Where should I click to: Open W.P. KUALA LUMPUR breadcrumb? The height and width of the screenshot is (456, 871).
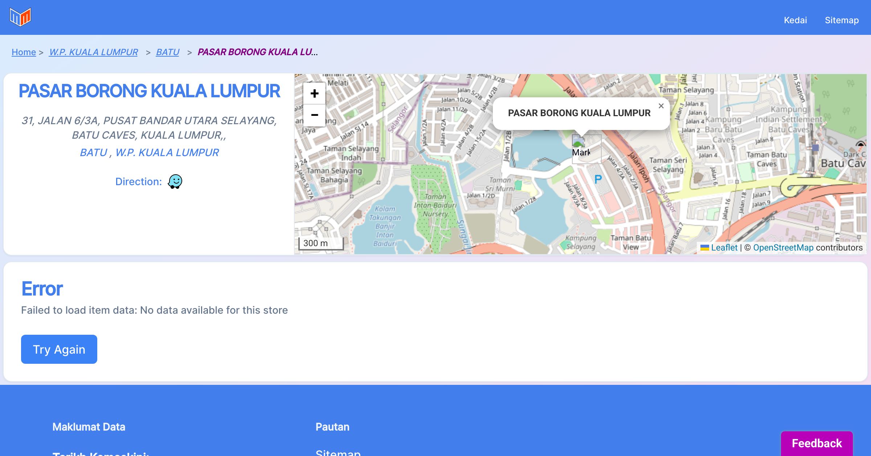pos(93,52)
